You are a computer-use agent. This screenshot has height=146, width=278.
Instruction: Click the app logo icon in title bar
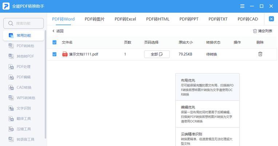click(x=6, y=6)
